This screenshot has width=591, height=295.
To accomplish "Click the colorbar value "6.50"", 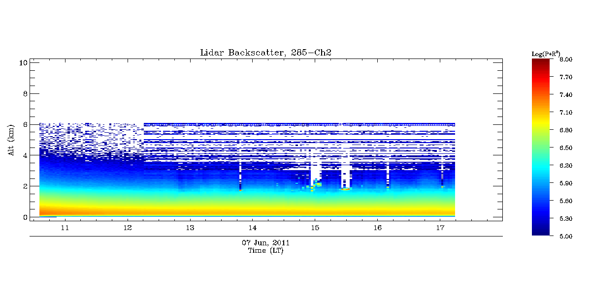I will tap(566, 148).
